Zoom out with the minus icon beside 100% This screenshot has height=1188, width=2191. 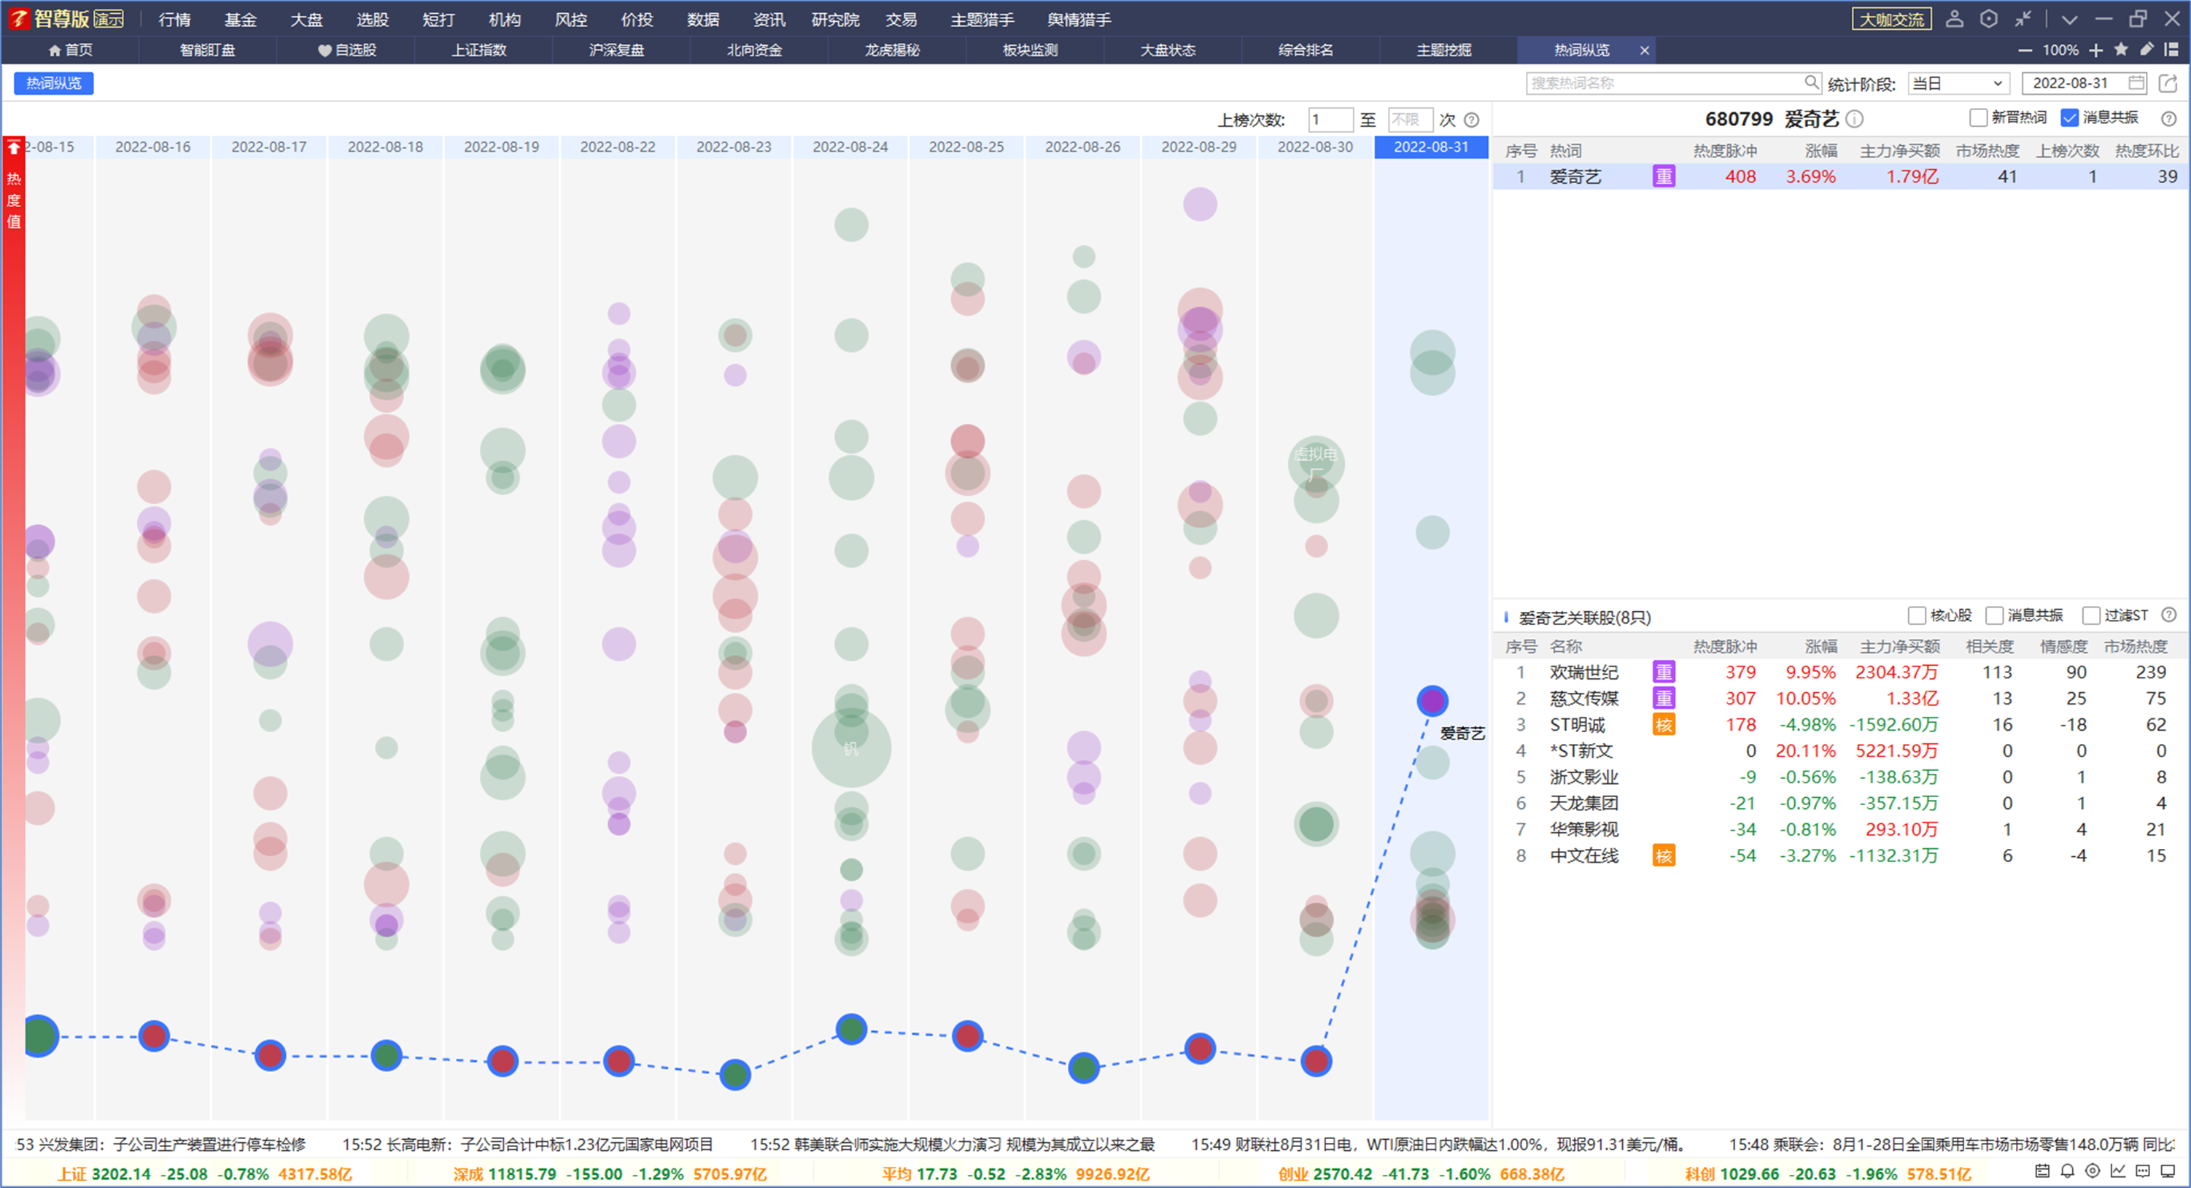2025,50
